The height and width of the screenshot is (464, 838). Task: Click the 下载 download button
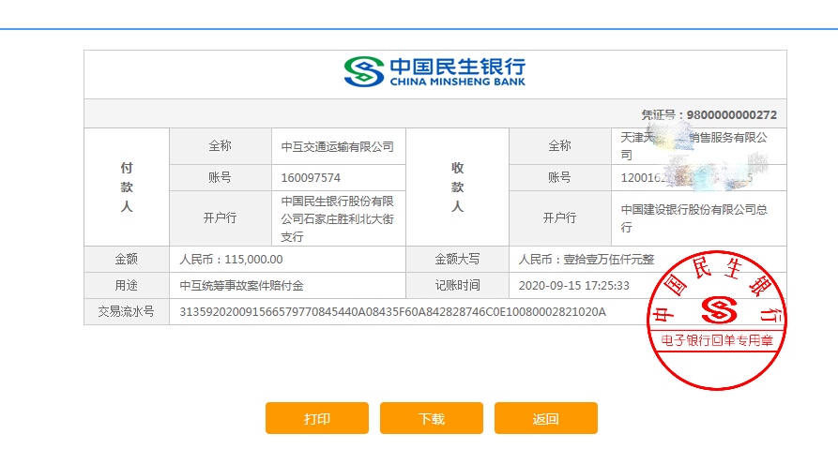432,418
